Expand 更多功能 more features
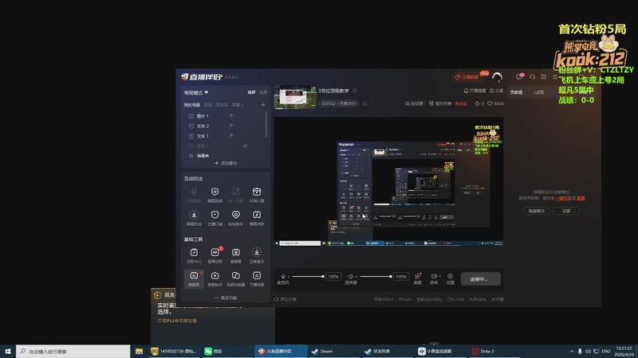The height and width of the screenshot is (358, 638). click(226, 298)
